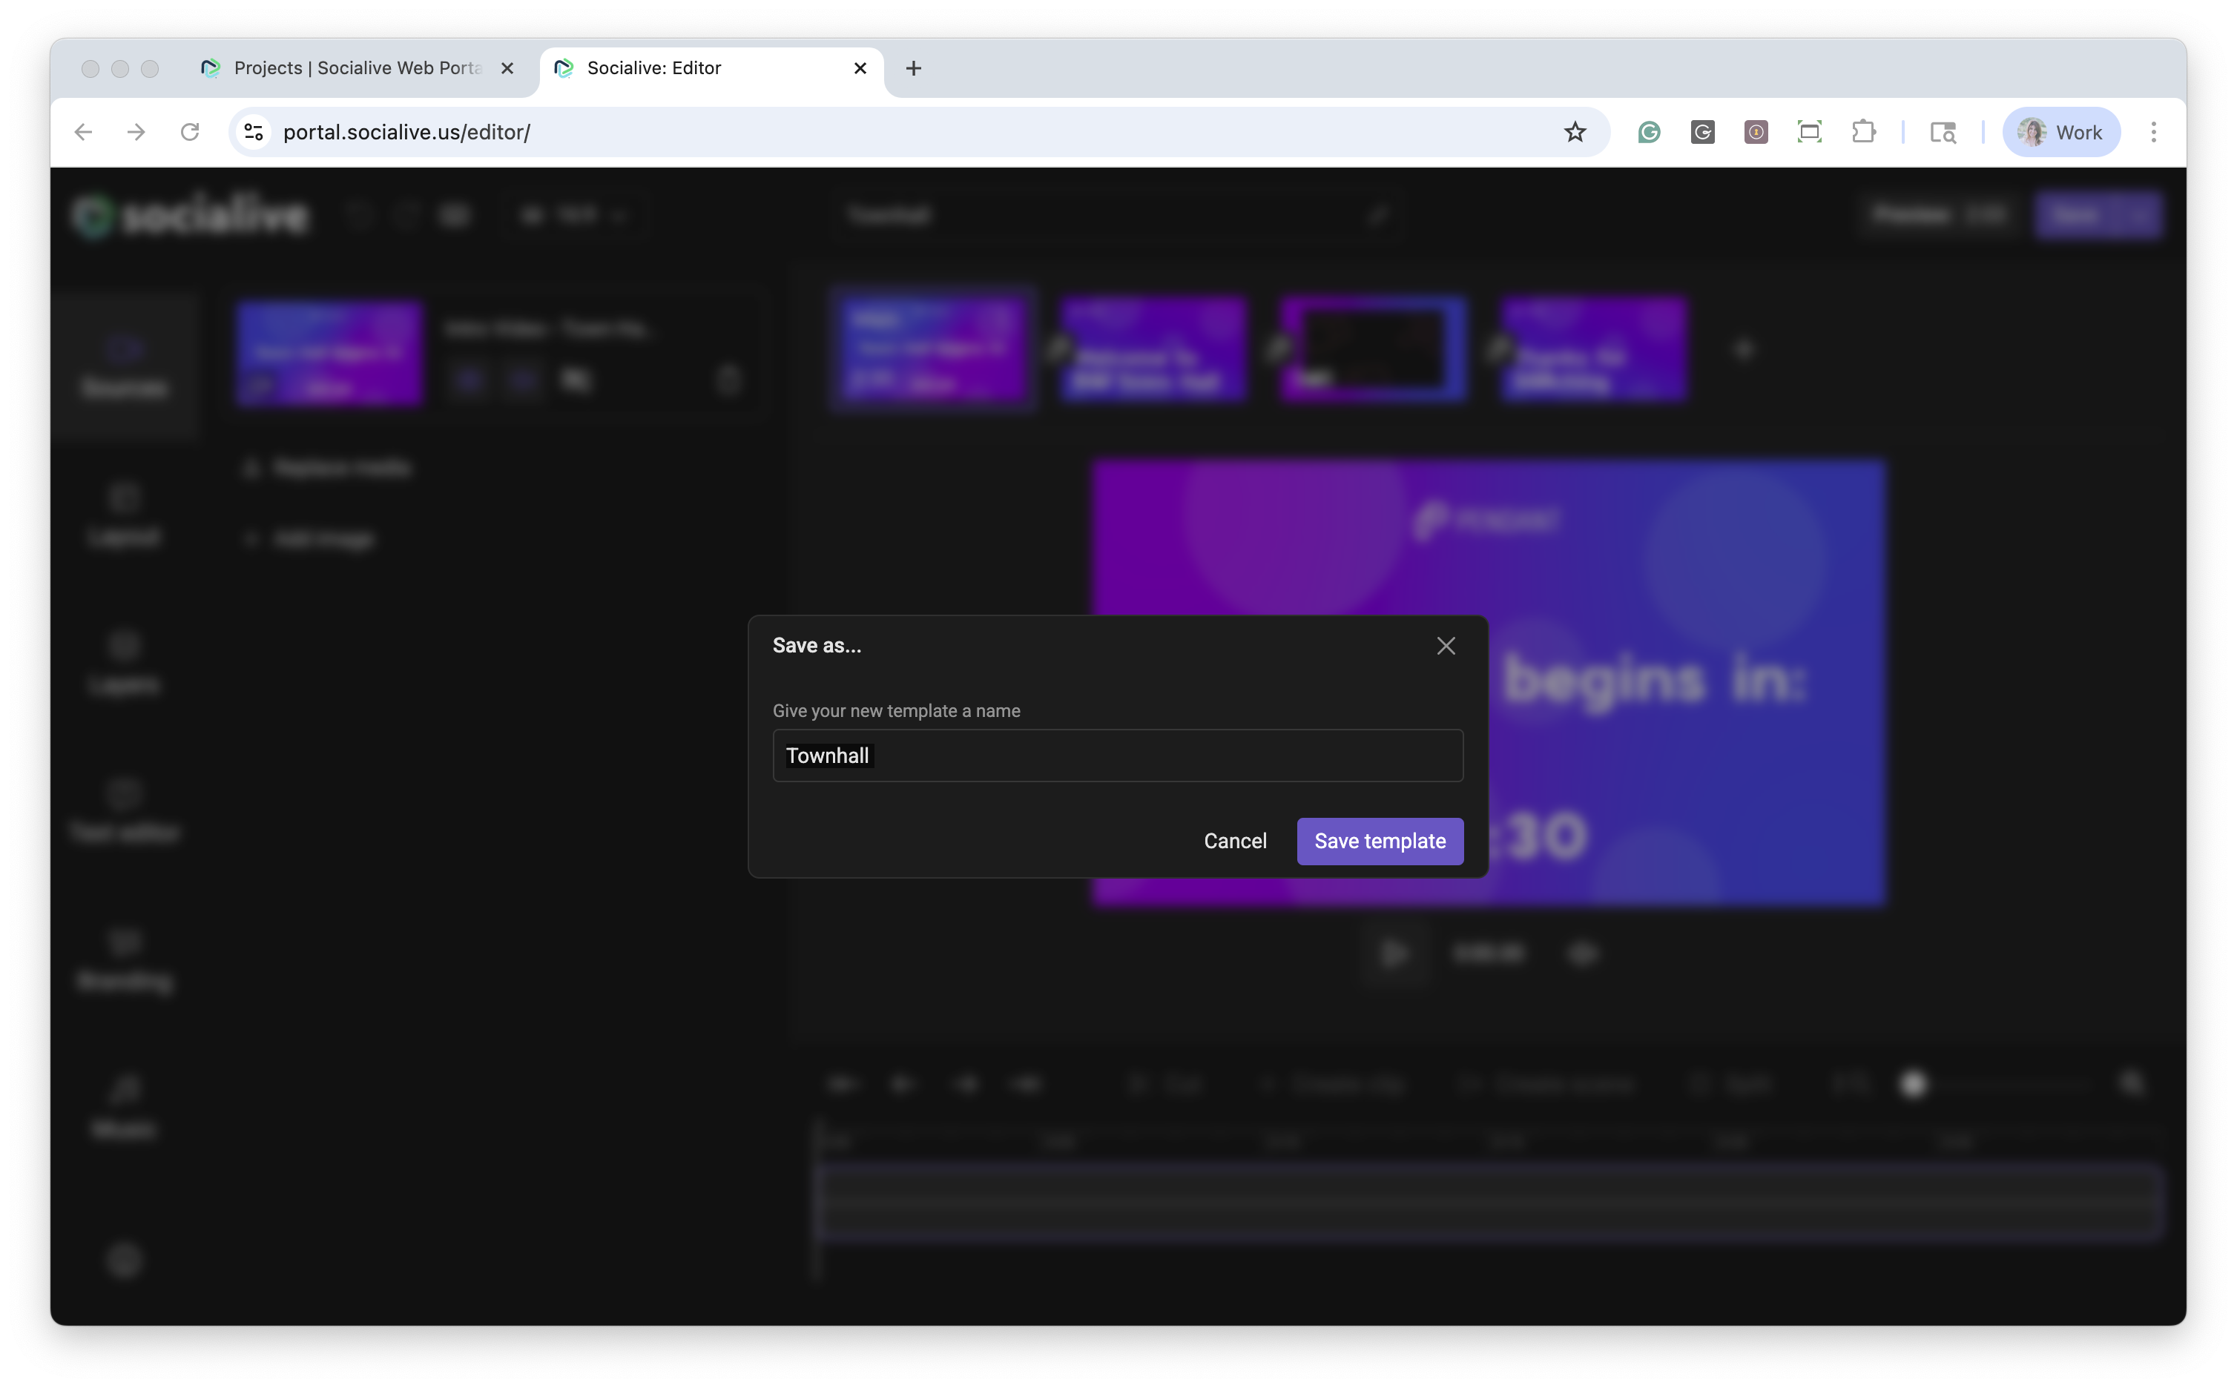Go back in browser history
The height and width of the screenshot is (1388, 2237).
(x=84, y=132)
